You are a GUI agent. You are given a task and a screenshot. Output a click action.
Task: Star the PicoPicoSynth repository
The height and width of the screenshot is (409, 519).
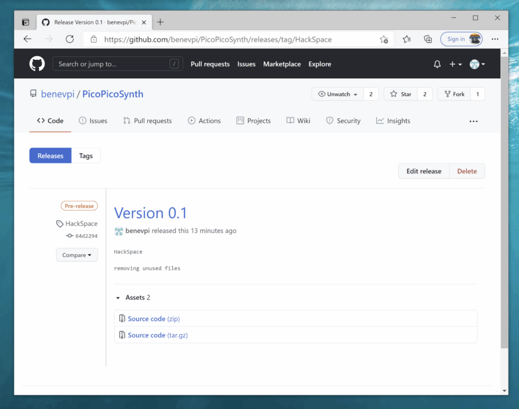[400, 94]
